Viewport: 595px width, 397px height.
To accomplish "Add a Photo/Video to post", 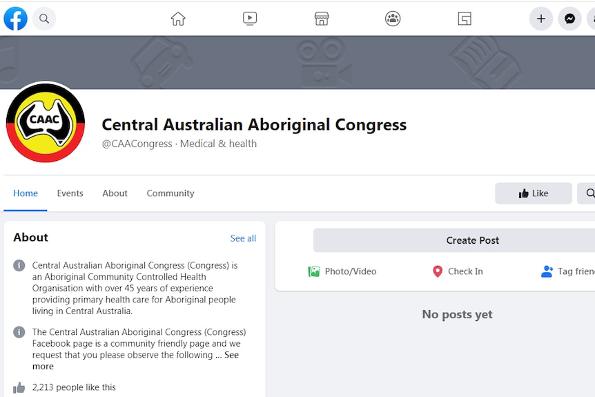I will point(342,271).
